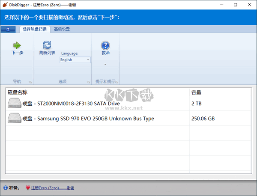This screenshot has width=257, height=196.
Task: Open the 提示和提示 group dialog launcher
Action: tap(117, 82)
